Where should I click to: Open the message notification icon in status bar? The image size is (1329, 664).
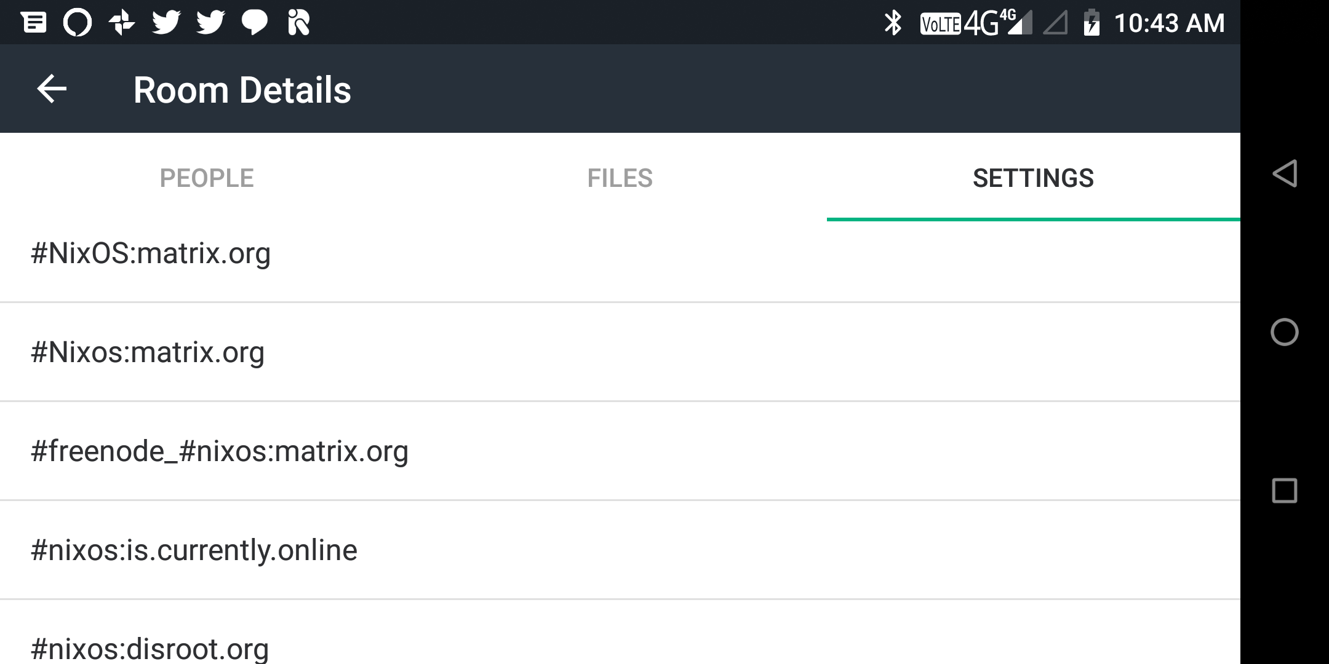point(34,23)
